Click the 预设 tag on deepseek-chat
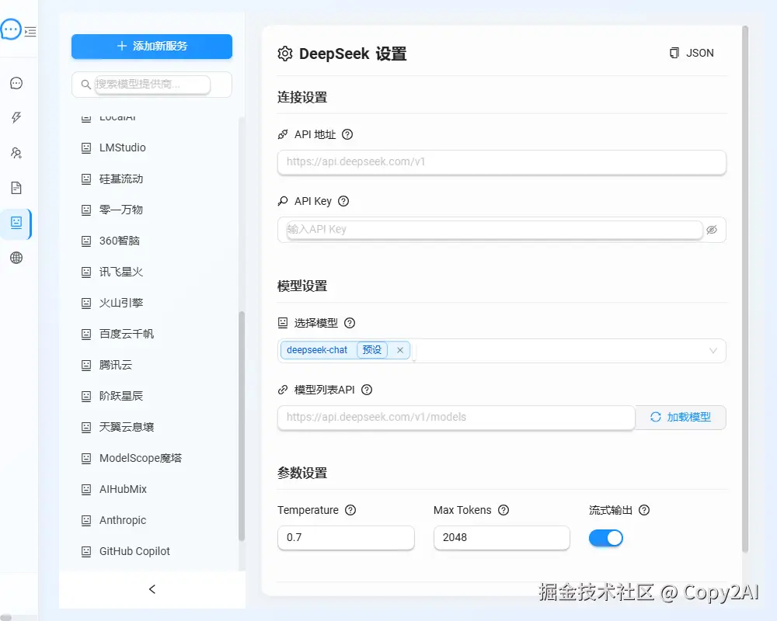The height and width of the screenshot is (621, 777). (x=371, y=350)
